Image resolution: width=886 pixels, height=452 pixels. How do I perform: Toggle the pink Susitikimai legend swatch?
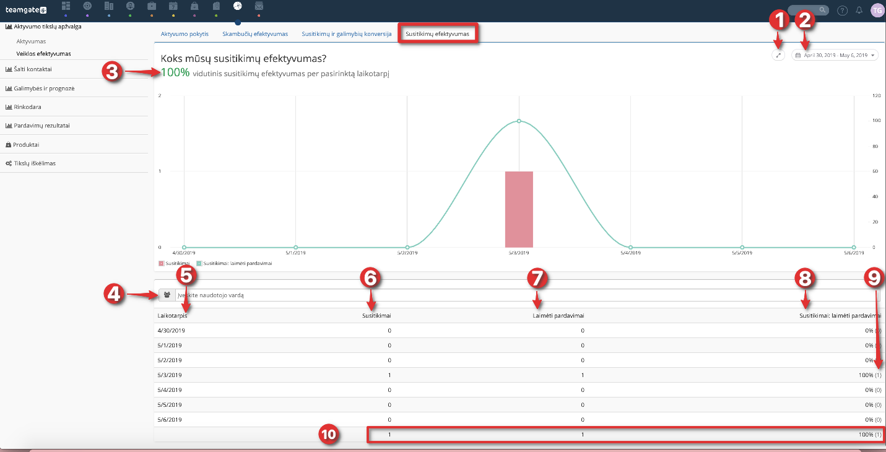pos(161,263)
